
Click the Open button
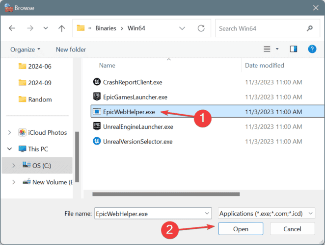pyautogui.click(x=241, y=229)
